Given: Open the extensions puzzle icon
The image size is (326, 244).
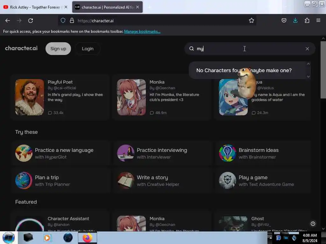Looking at the screenshot, I should [307, 20].
